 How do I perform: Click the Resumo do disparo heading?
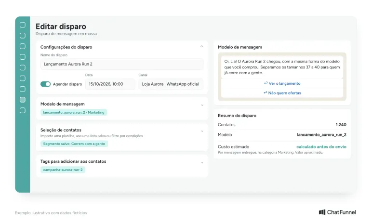tap(237, 116)
